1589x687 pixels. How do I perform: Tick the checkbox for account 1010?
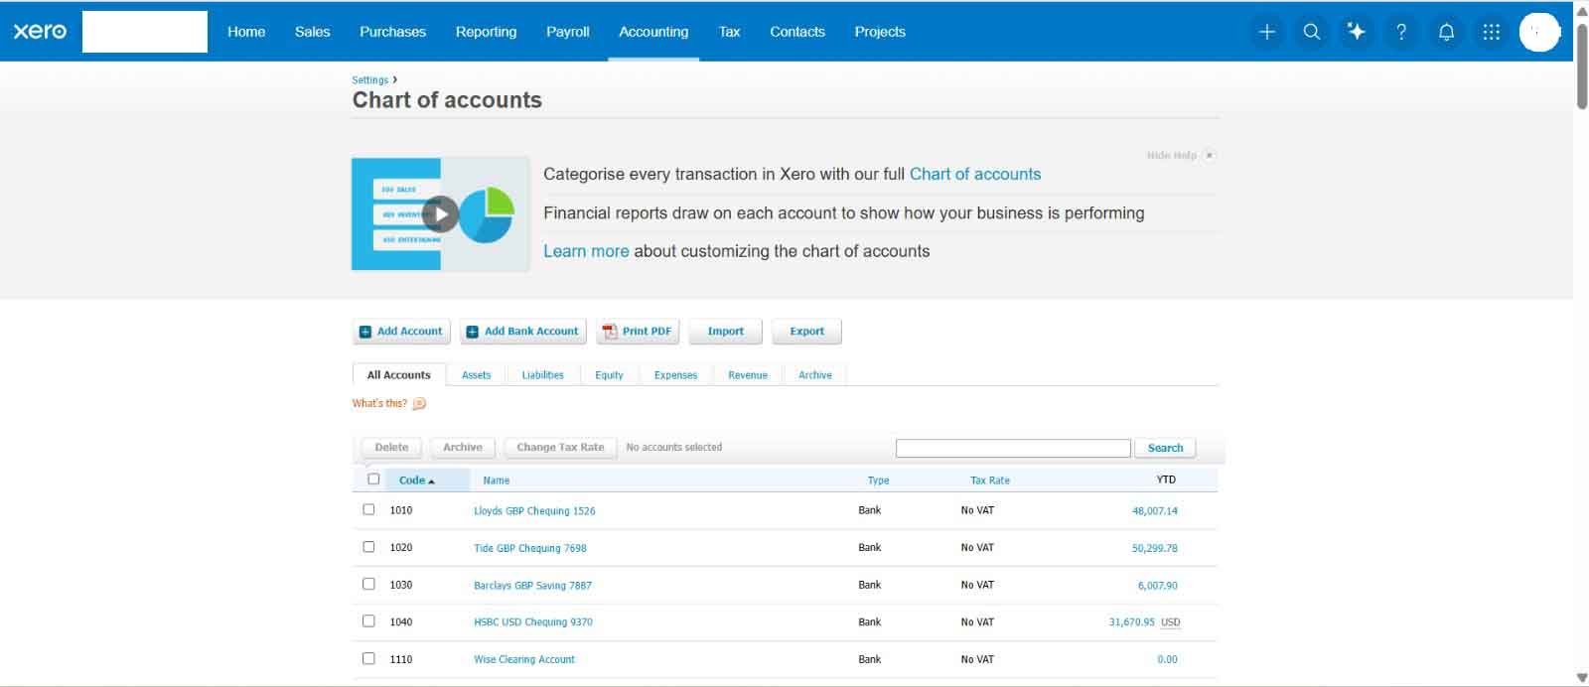tap(368, 509)
